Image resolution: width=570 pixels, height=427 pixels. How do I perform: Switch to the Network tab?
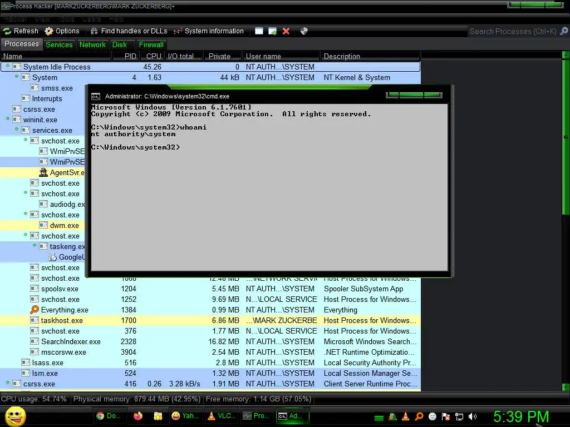point(92,44)
